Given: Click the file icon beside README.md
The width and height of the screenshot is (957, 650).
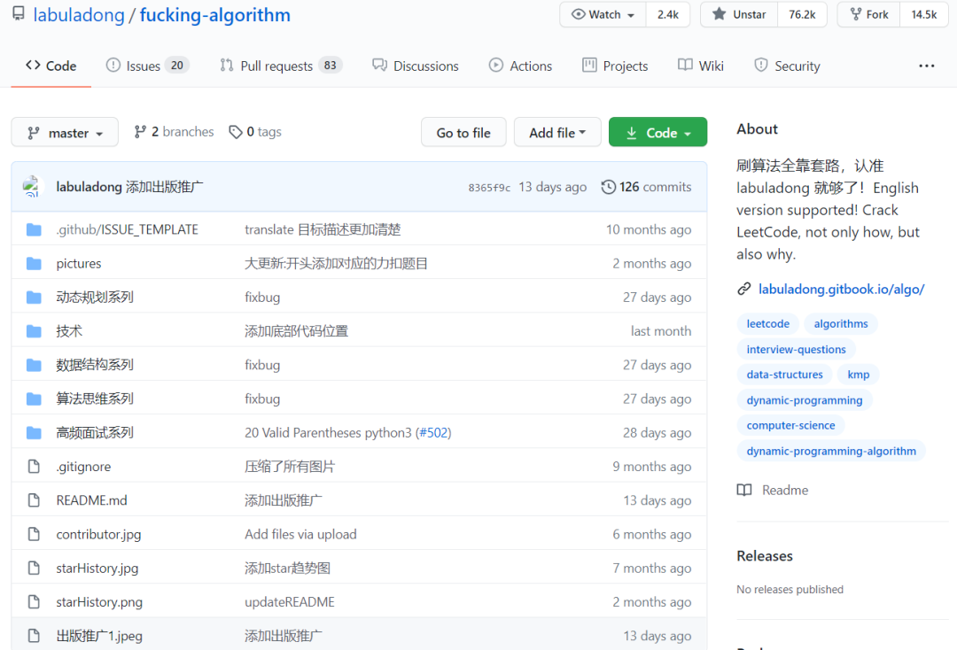Looking at the screenshot, I should point(35,500).
